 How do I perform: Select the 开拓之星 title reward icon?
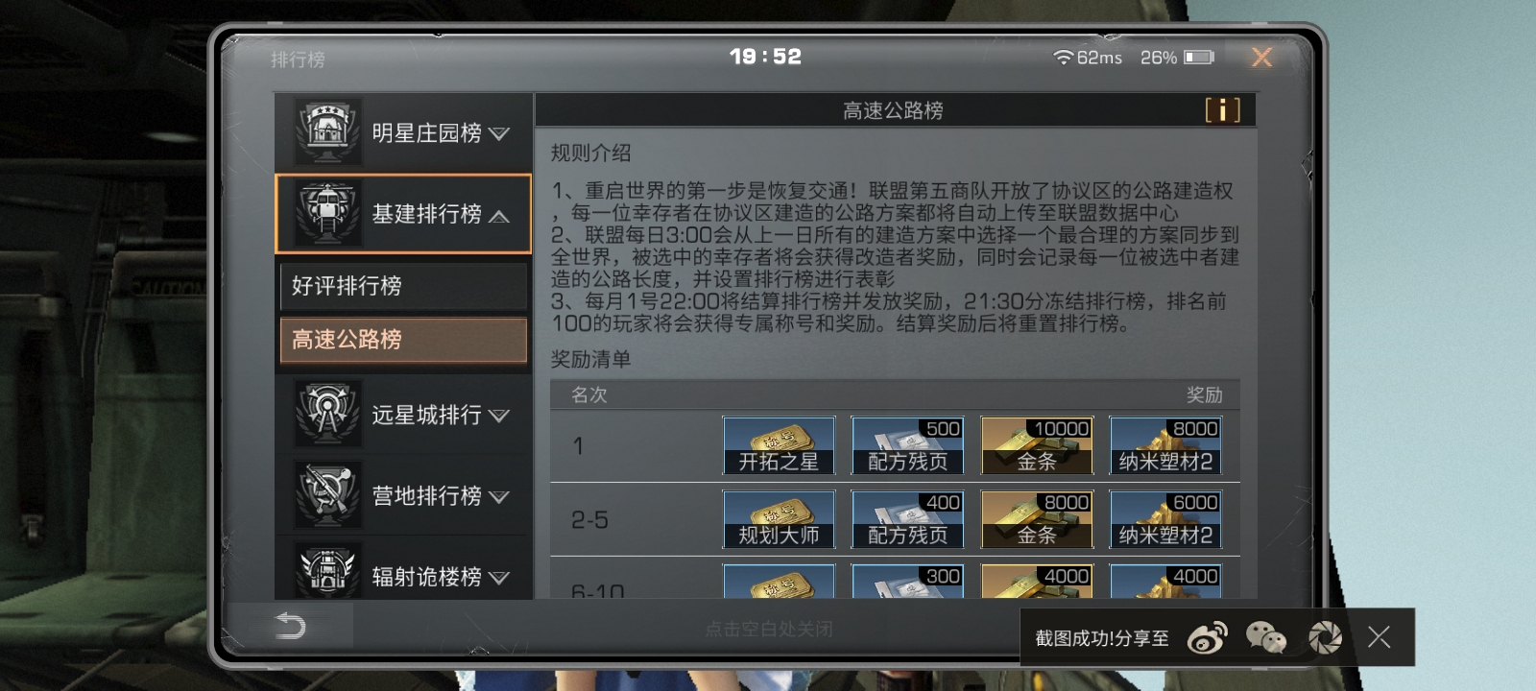(779, 445)
